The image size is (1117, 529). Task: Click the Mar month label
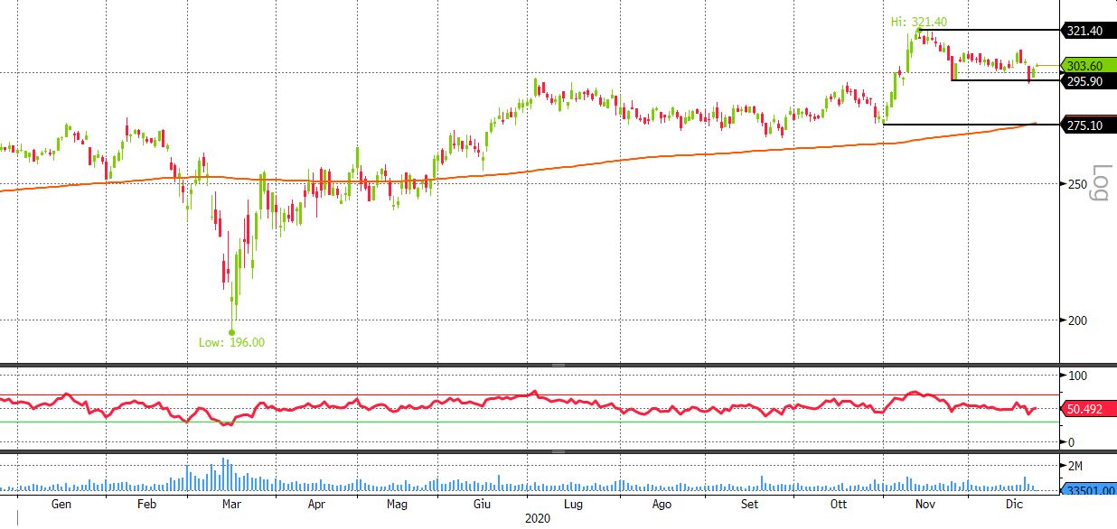231,505
